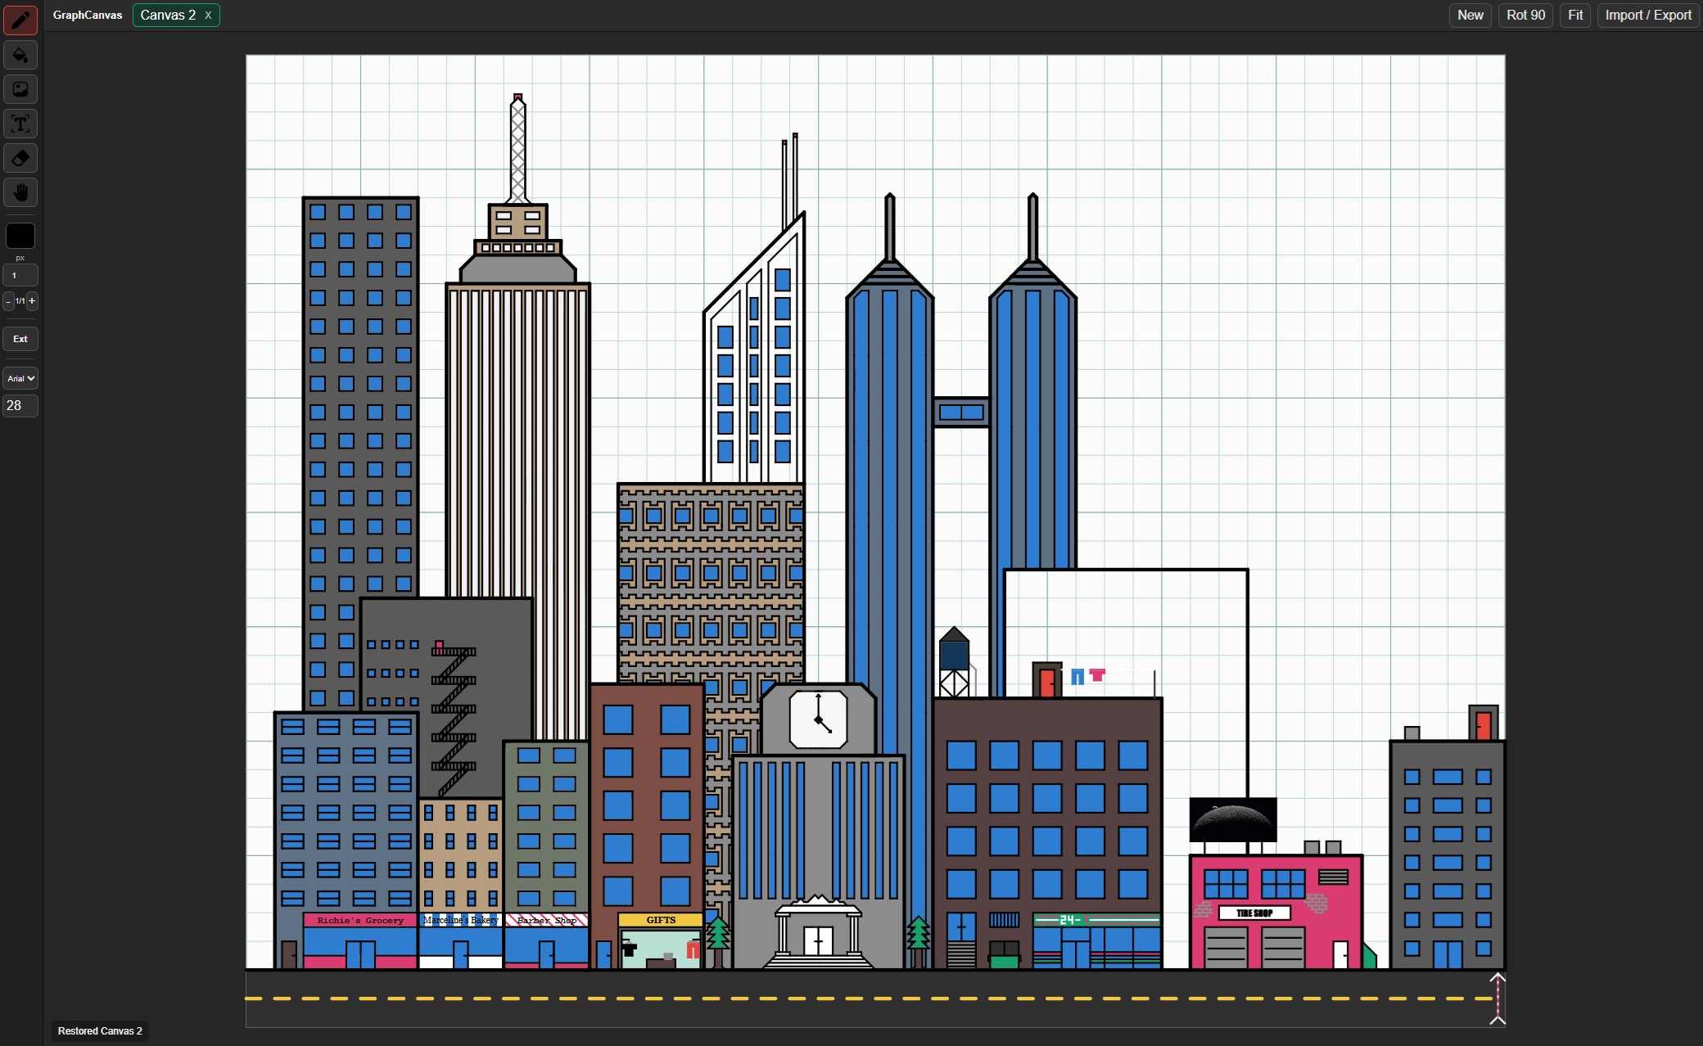This screenshot has height=1046, width=1703.
Task: Open the Arial font dropdown
Action: point(20,378)
